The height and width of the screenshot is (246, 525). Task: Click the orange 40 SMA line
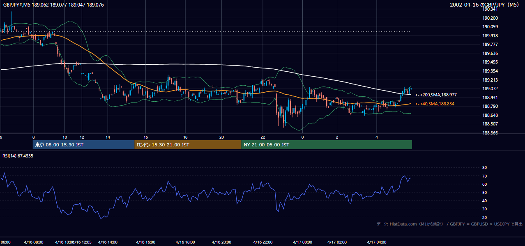[205, 91]
